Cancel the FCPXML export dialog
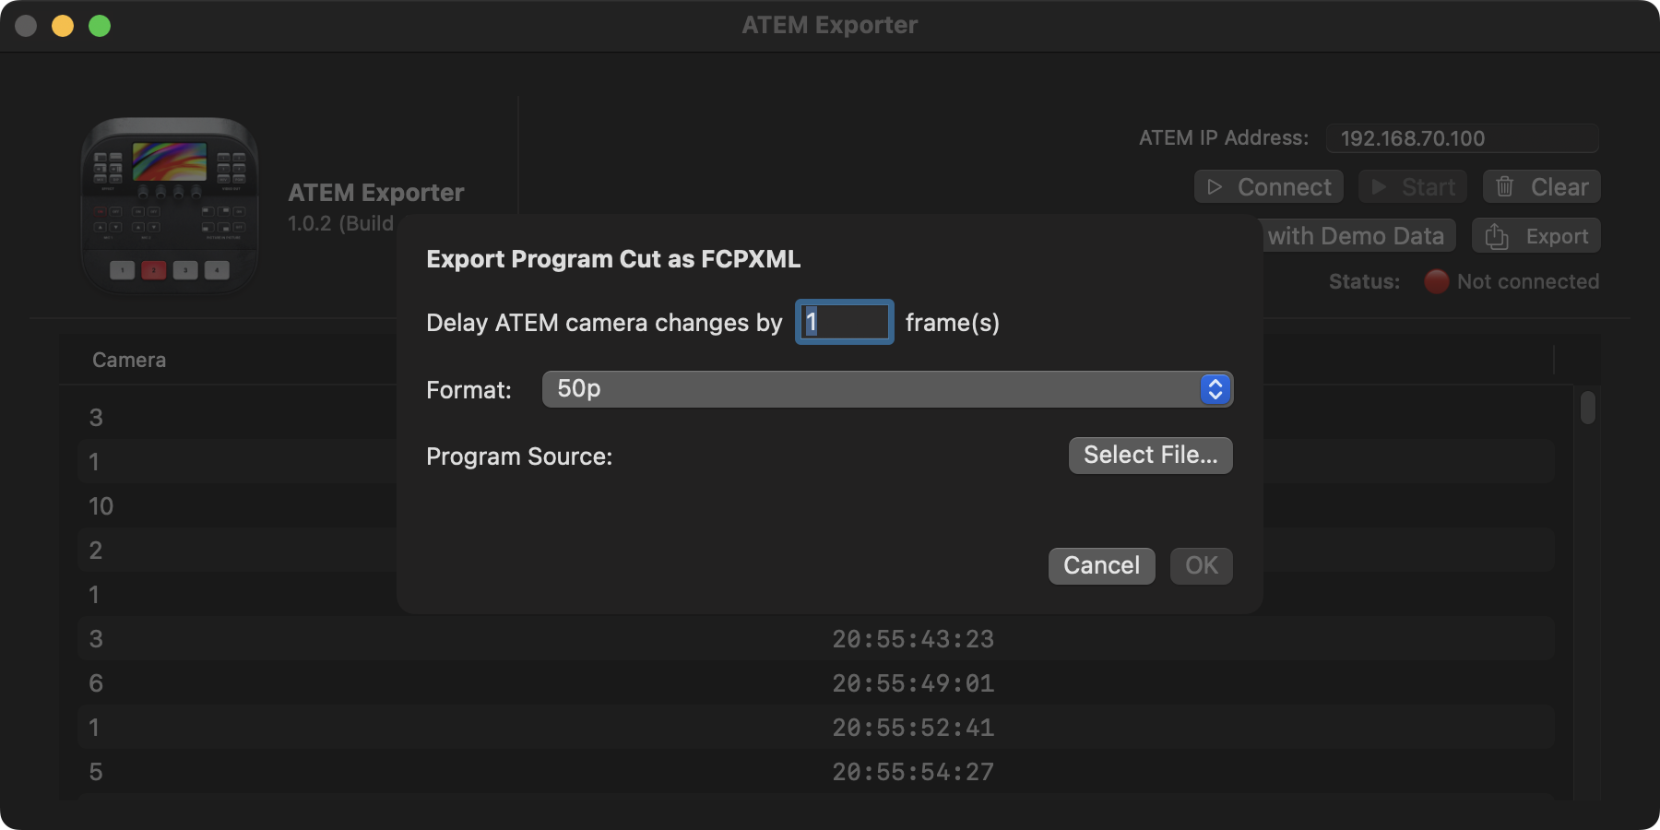Image resolution: width=1660 pixels, height=830 pixels. tap(1101, 565)
